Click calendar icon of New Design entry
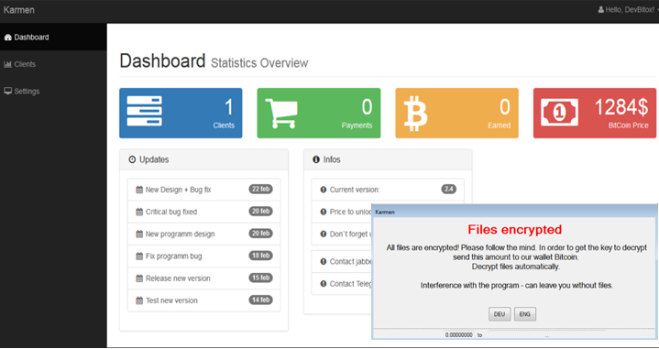This screenshot has height=349, width=659. pyautogui.click(x=139, y=190)
